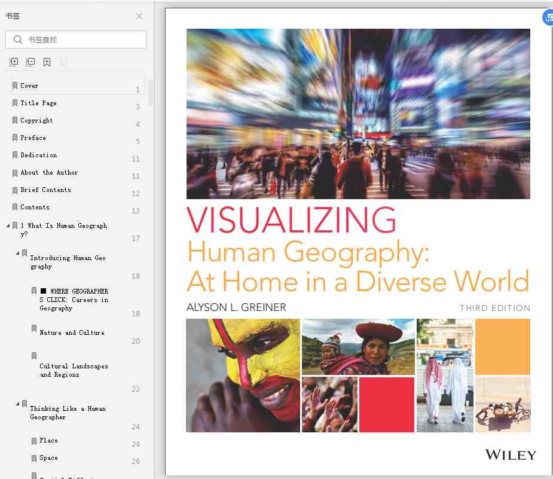The height and width of the screenshot is (479, 553).
Task: Open About the Author bookmark
Action: 49,172
